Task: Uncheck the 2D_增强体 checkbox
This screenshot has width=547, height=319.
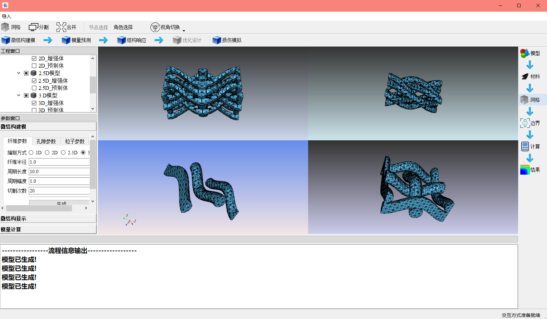Action: tap(34, 58)
